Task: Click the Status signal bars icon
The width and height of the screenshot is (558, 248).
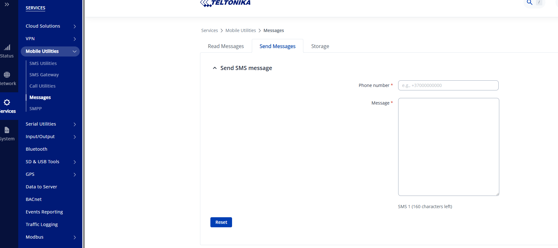Action: coord(7,47)
